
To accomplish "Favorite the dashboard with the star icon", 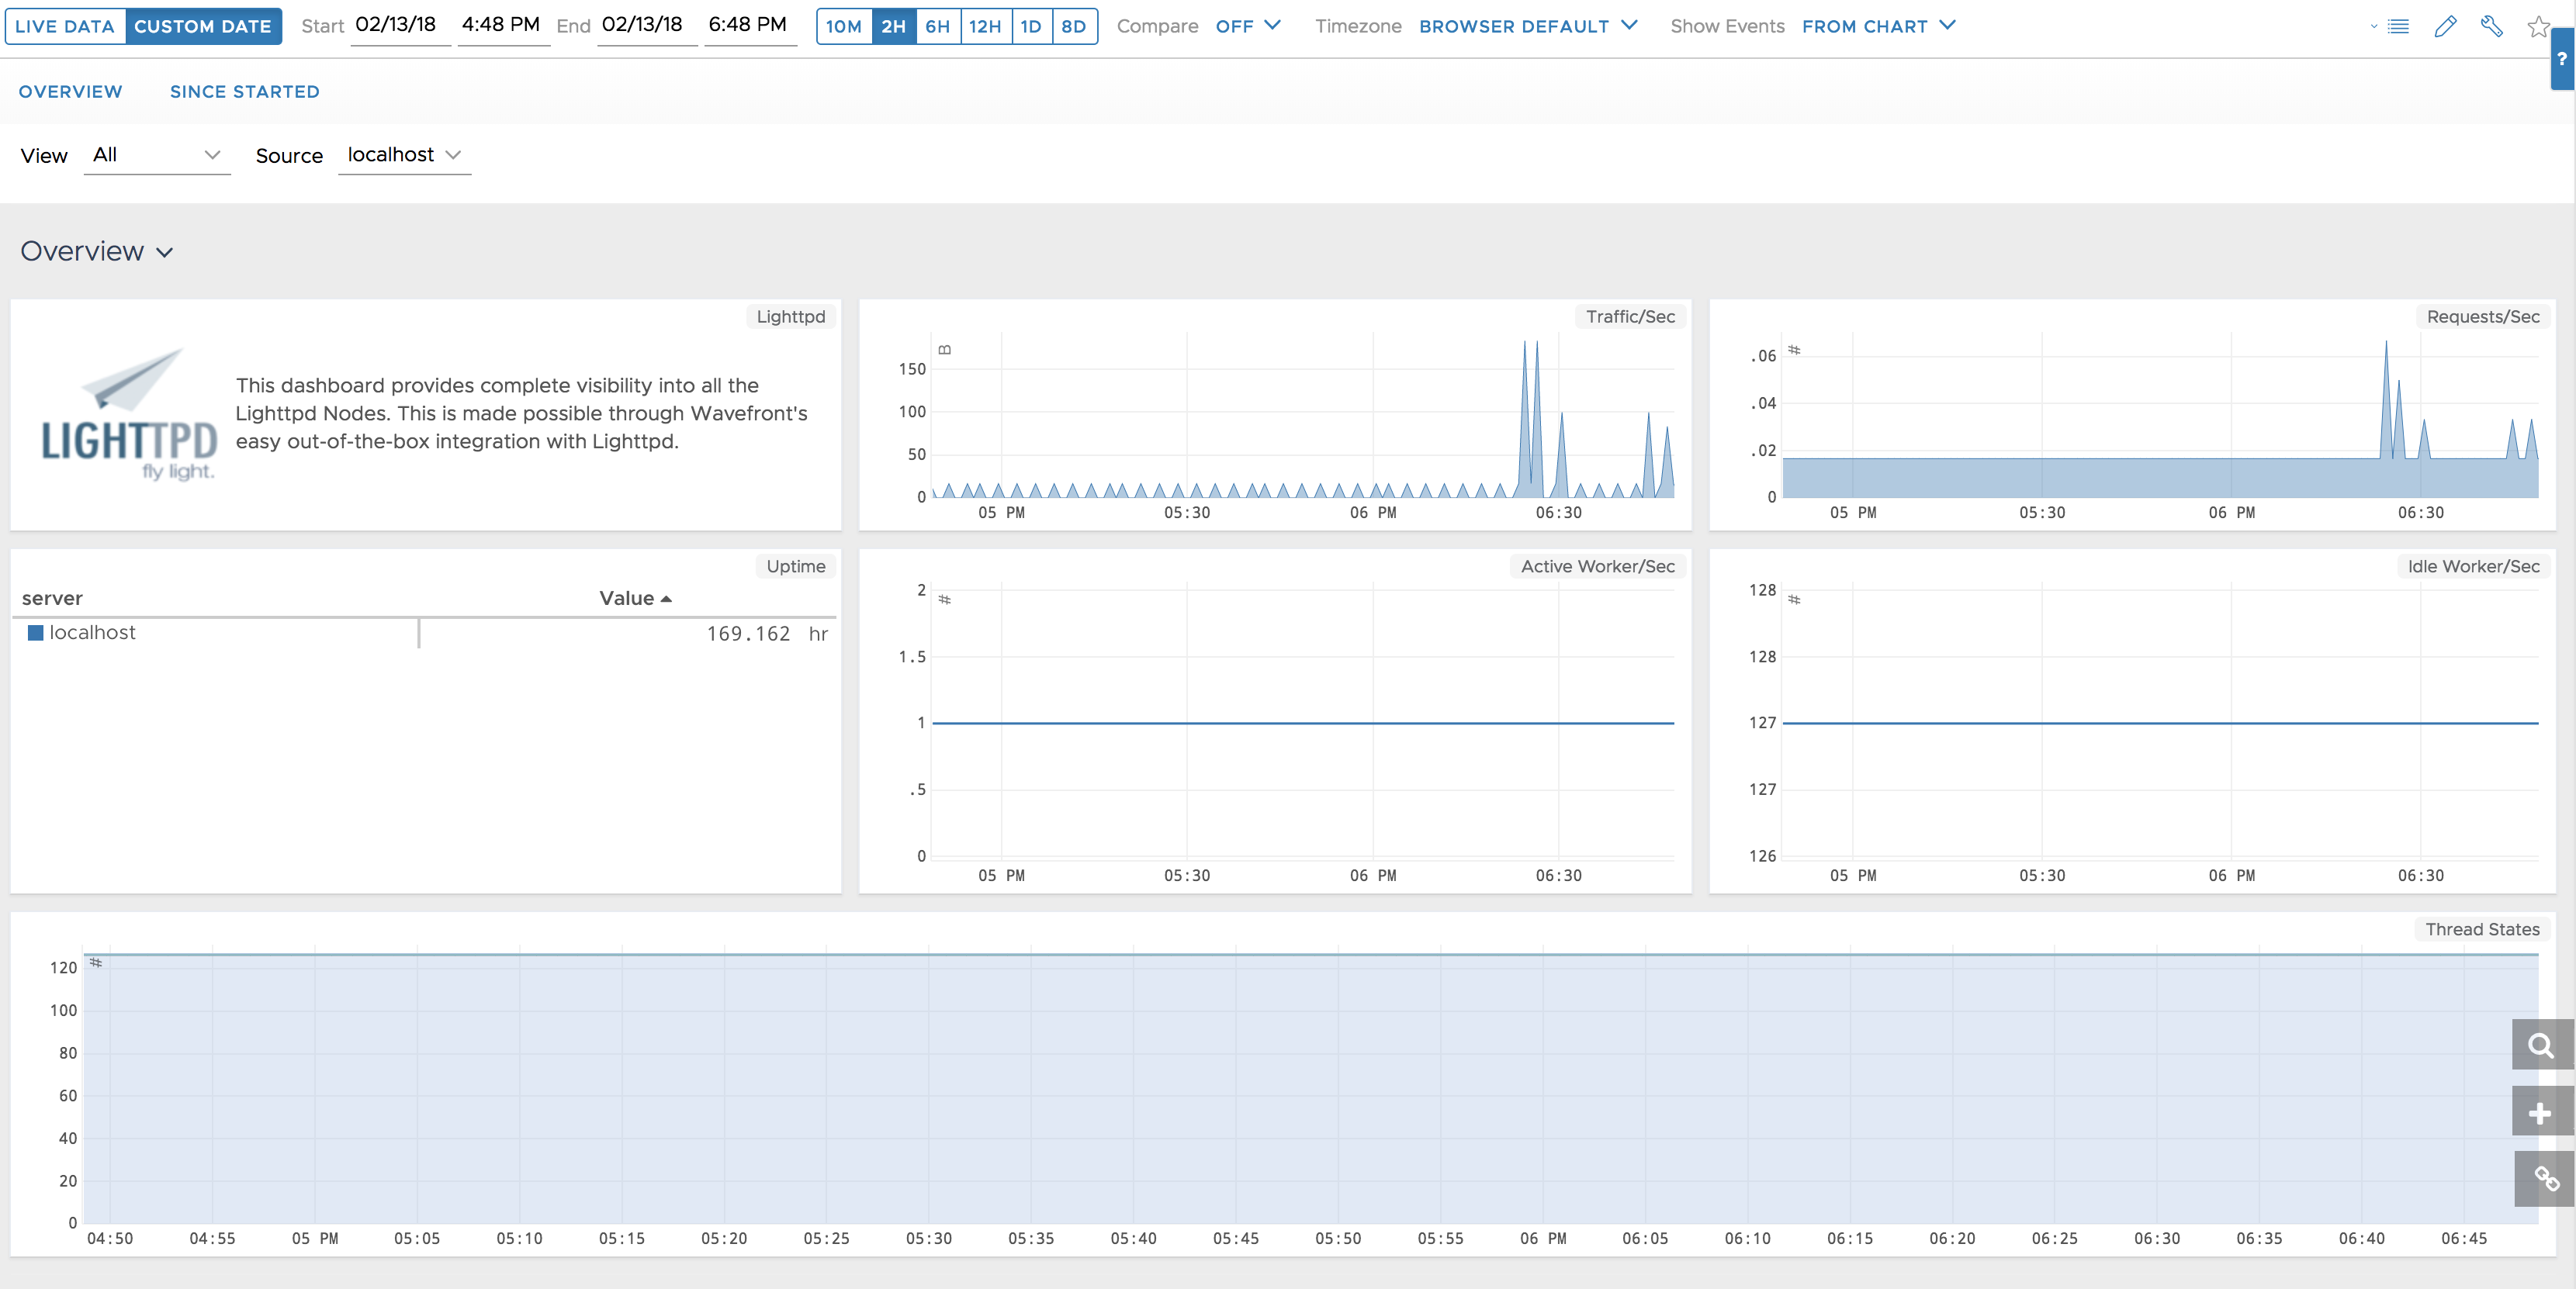I will coord(2538,27).
